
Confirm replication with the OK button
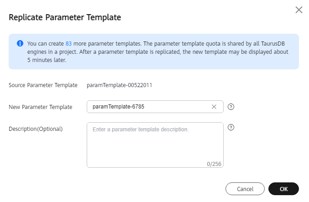(283, 189)
